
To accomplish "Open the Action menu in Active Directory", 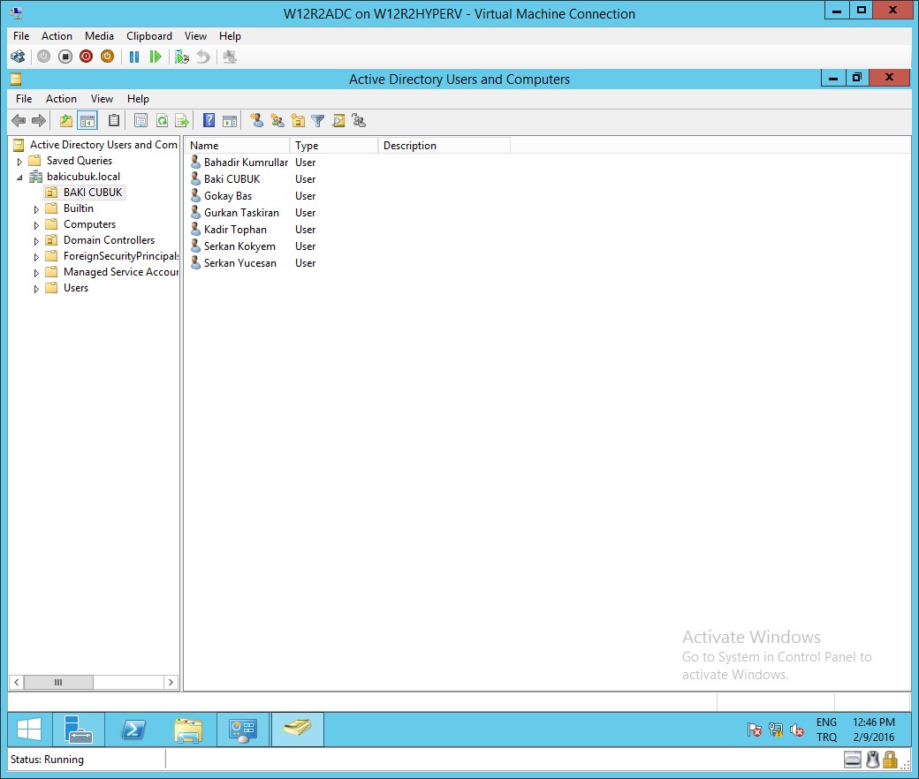I will click(x=61, y=99).
